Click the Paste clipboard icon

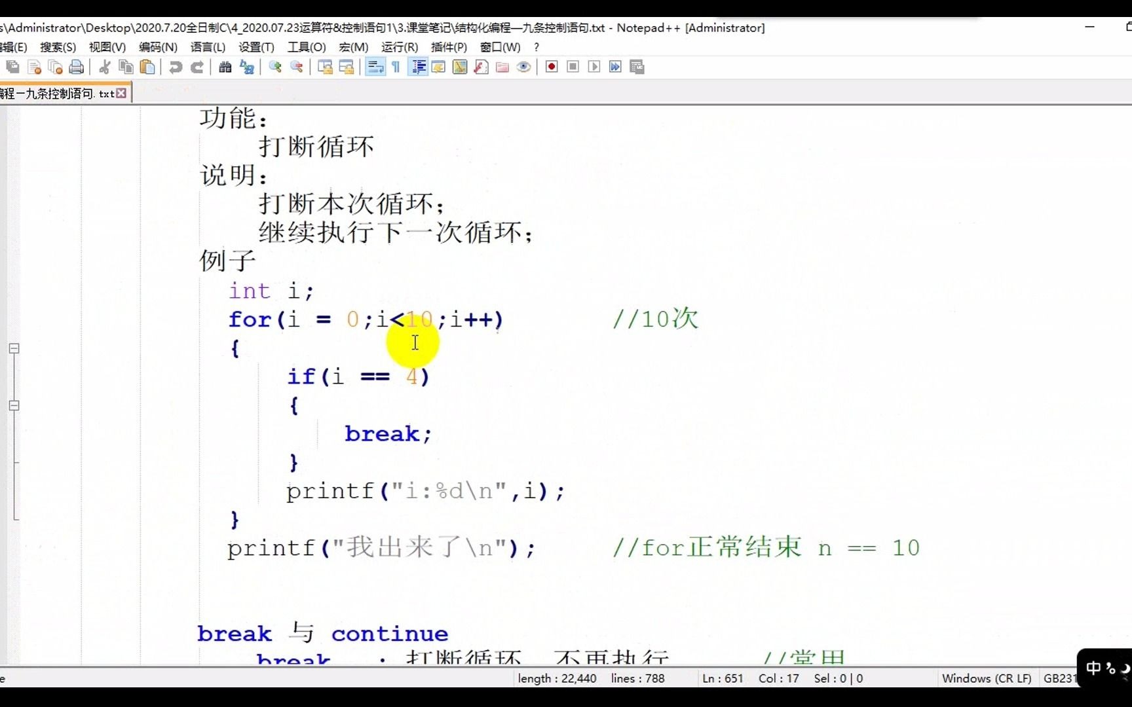tap(147, 67)
